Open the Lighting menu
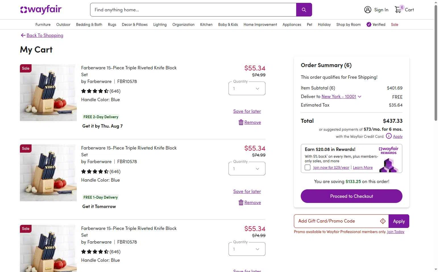The height and width of the screenshot is (272, 438). pyautogui.click(x=160, y=24)
